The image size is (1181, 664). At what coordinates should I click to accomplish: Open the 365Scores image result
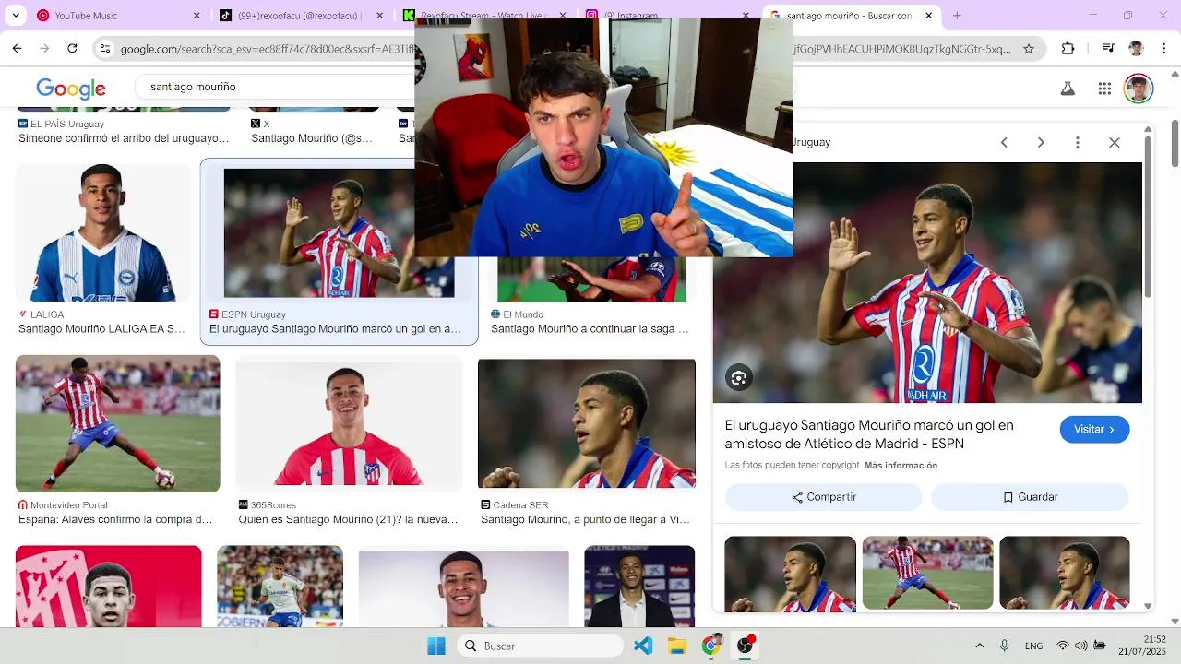[x=349, y=423]
